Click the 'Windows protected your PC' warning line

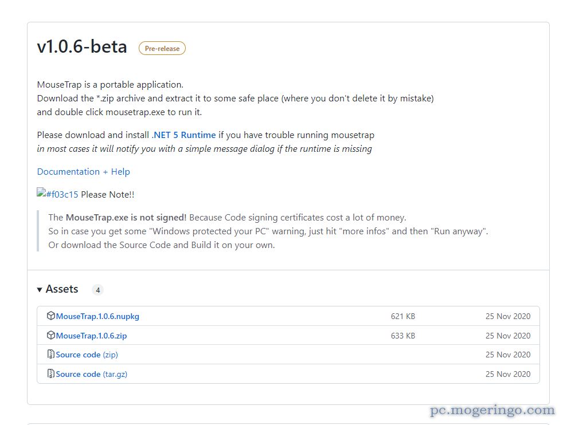click(x=268, y=231)
